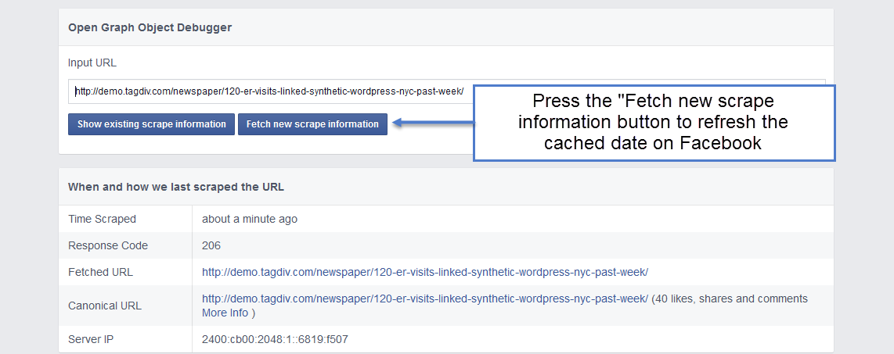
Task: Click the callout box about refreshing cached data
Action: tap(654, 123)
